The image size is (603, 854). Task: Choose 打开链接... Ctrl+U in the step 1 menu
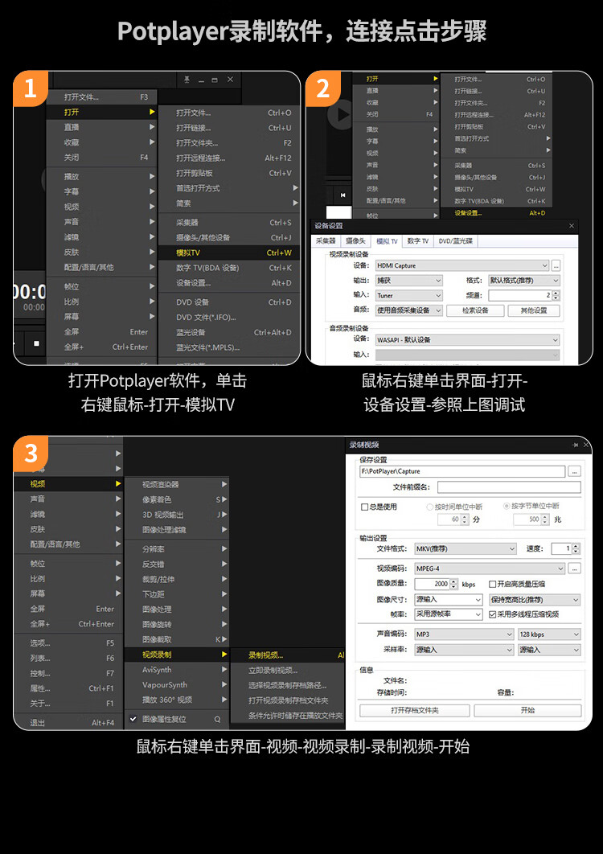point(229,128)
